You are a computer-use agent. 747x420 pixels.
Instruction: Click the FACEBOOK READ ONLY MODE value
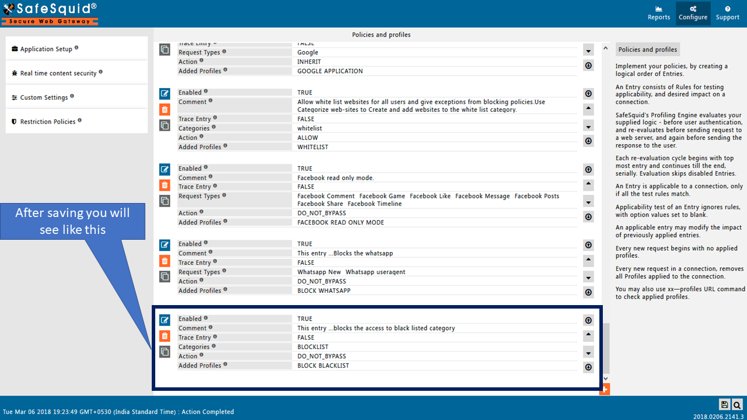[341, 223]
